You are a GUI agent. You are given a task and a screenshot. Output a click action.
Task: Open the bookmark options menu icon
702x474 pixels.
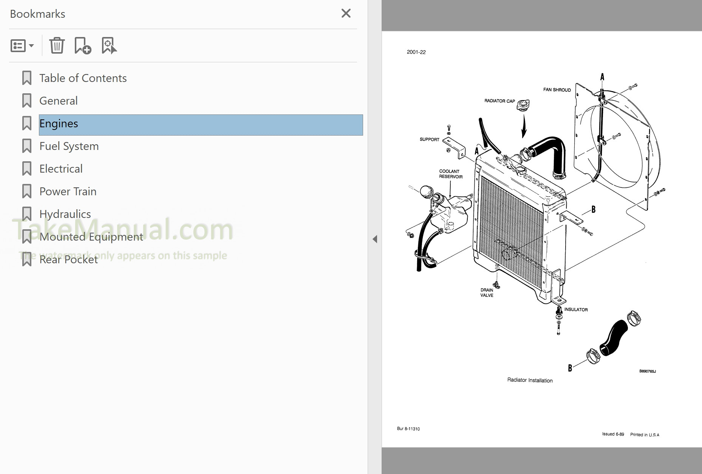[x=18, y=45]
